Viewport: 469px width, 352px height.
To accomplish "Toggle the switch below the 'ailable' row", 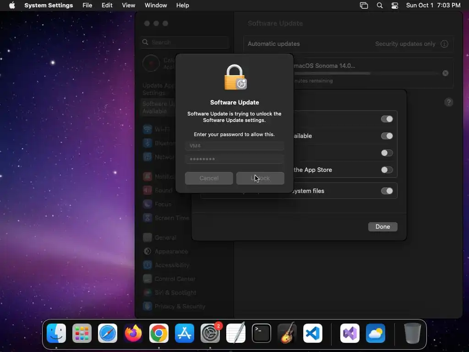I will coord(387,153).
